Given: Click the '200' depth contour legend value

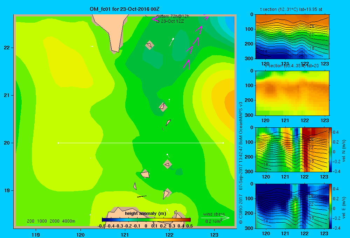Looking at the screenshot, I should 30,221.
